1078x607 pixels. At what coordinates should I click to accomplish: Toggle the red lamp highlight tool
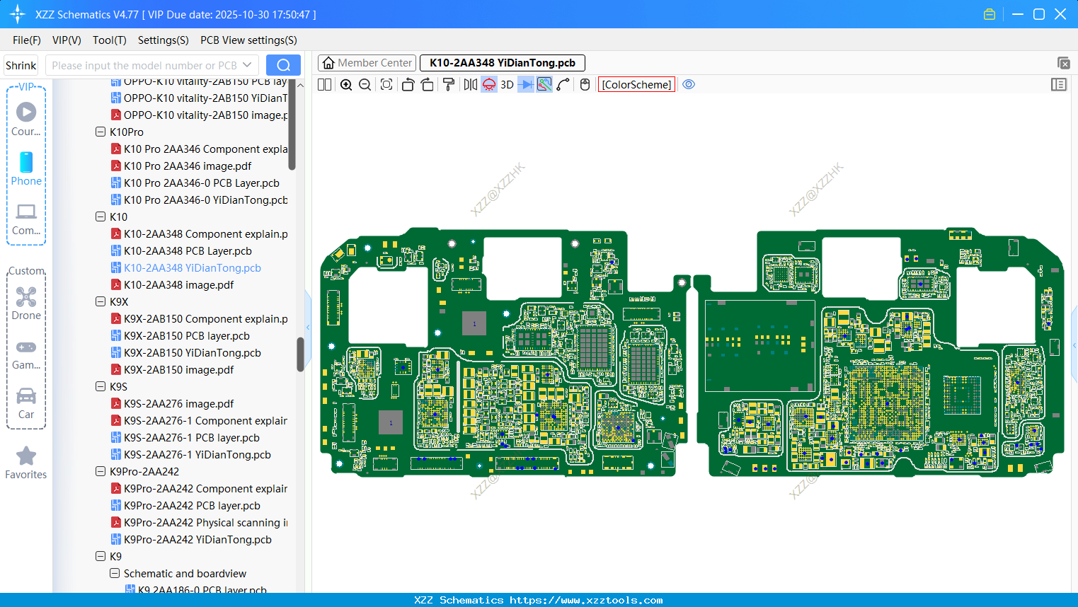click(x=488, y=84)
